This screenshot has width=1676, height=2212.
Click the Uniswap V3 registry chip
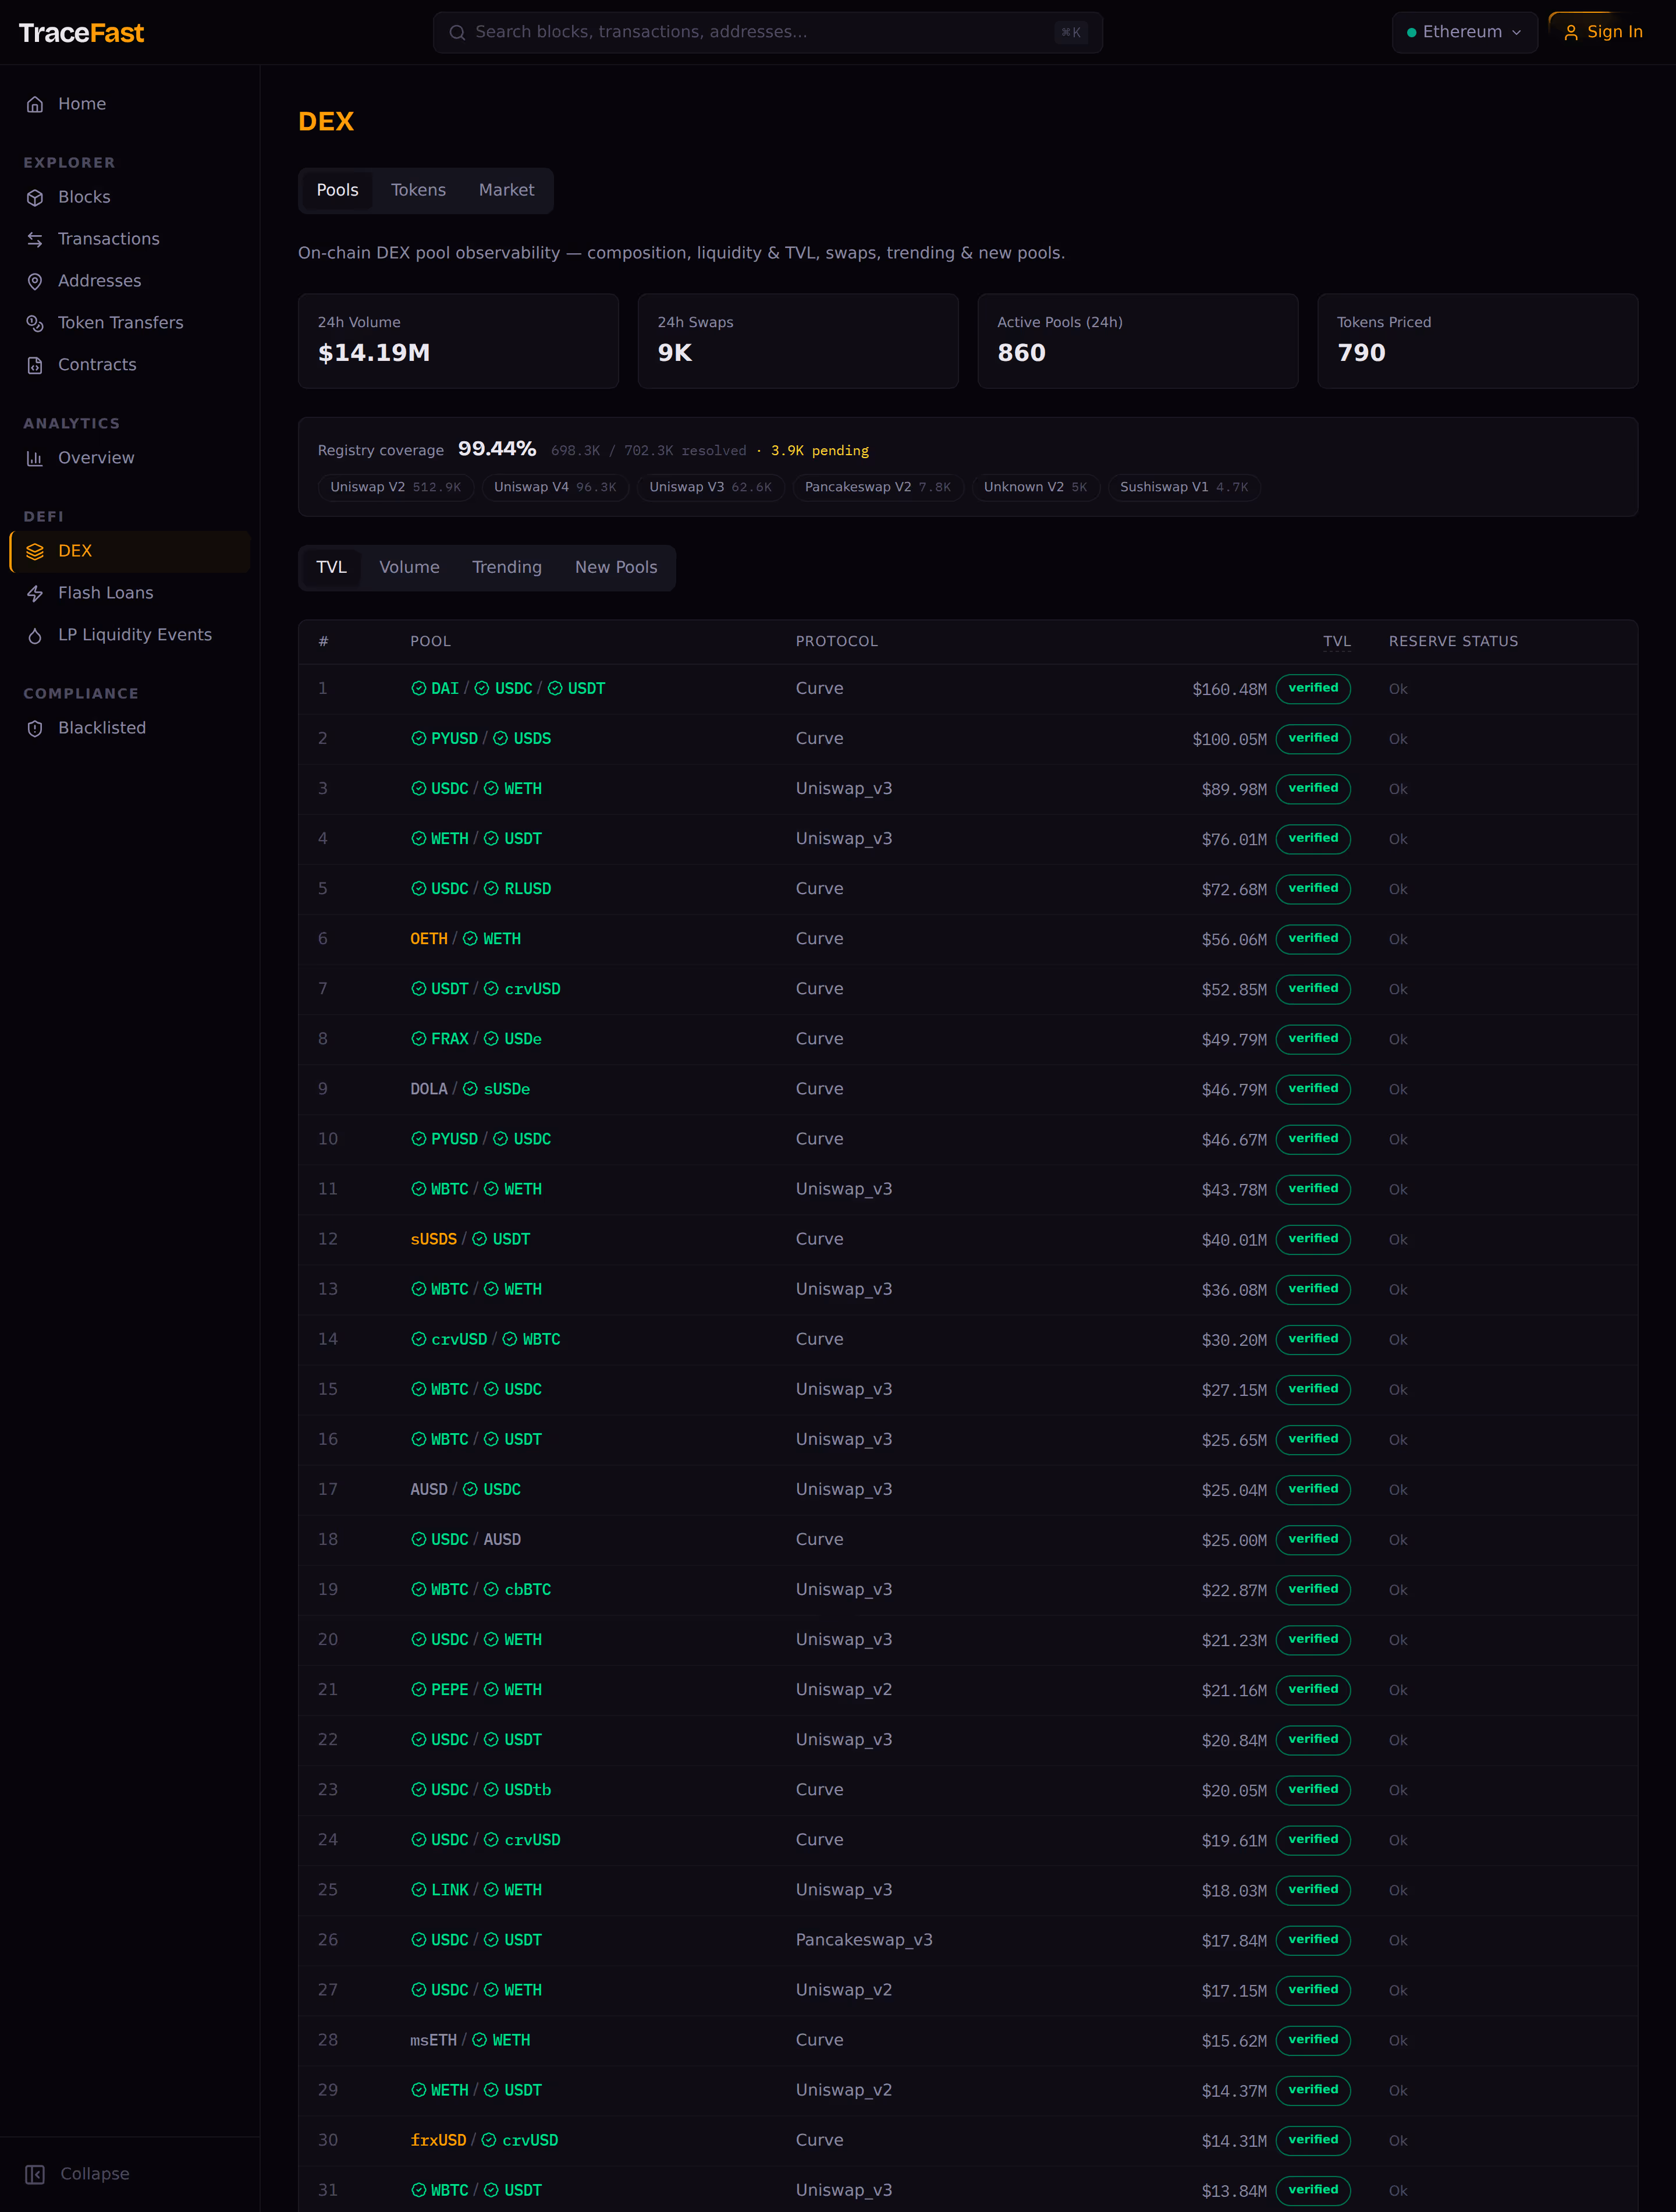pos(710,488)
